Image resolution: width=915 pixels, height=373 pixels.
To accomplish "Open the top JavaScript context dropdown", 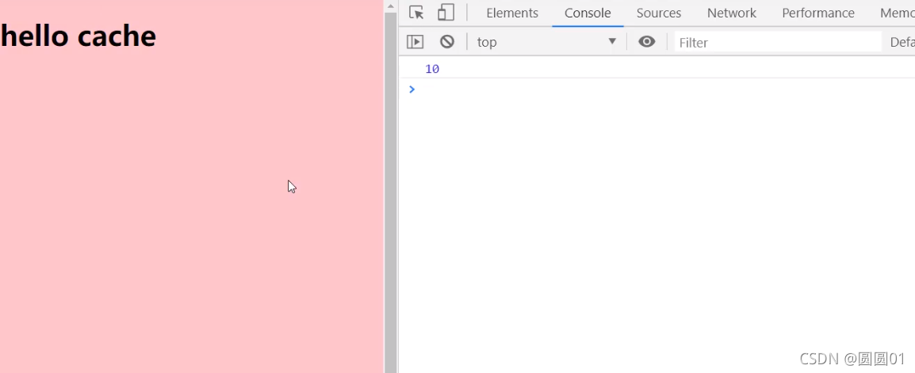I will 546,42.
